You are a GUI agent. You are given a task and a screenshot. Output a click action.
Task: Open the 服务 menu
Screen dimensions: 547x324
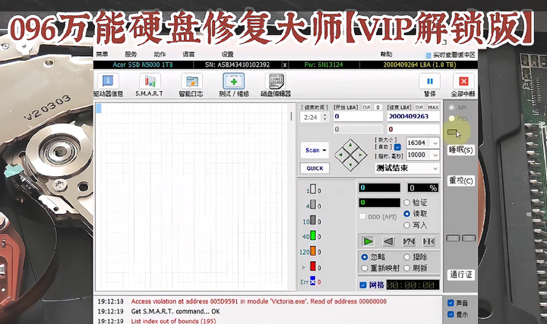click(x=131, y=55)
